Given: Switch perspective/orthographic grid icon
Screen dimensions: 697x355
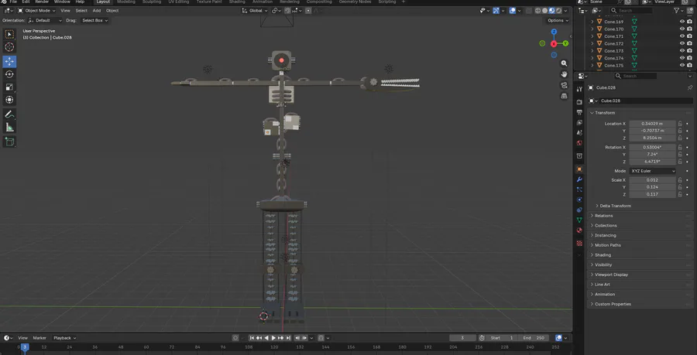Looking at the screenshot, I should click(x=564, y=96).
